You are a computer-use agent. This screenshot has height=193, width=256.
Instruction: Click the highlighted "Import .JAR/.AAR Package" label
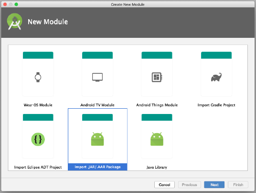[97, 167]
